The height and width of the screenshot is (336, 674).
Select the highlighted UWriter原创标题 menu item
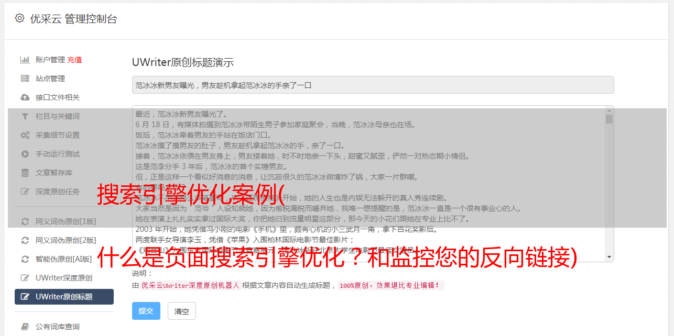[64, 297]
